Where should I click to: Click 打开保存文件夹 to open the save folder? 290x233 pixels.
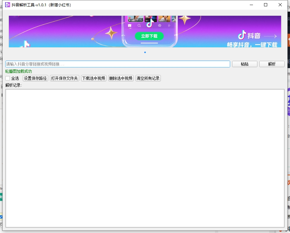65,78
